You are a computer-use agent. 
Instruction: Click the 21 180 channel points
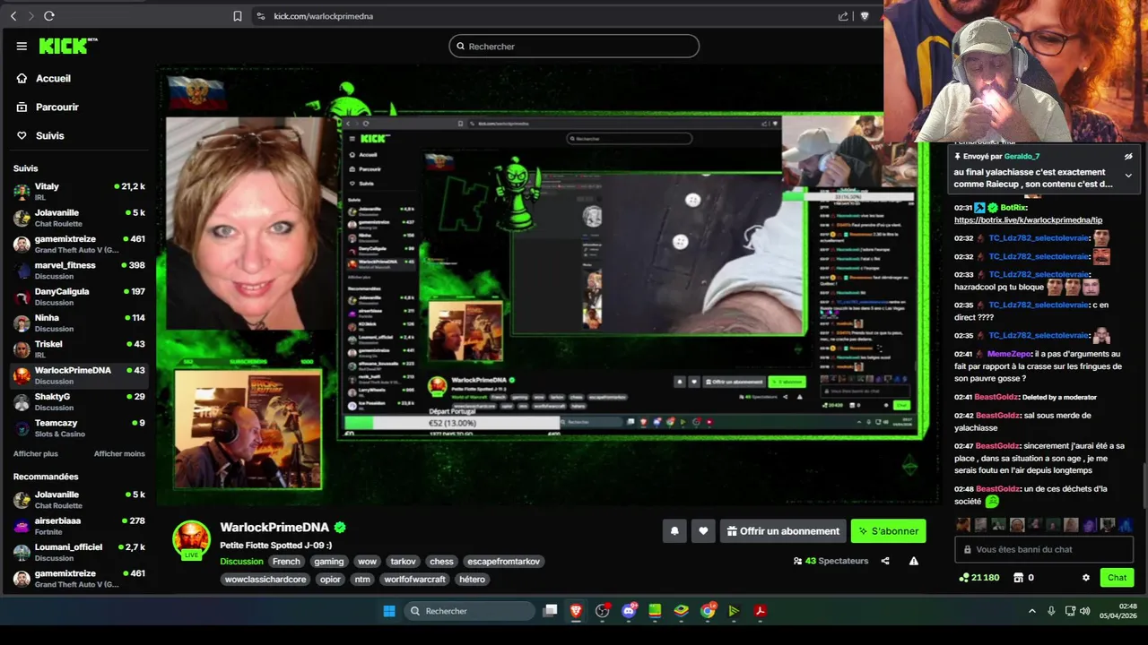(x=978, y=578)
